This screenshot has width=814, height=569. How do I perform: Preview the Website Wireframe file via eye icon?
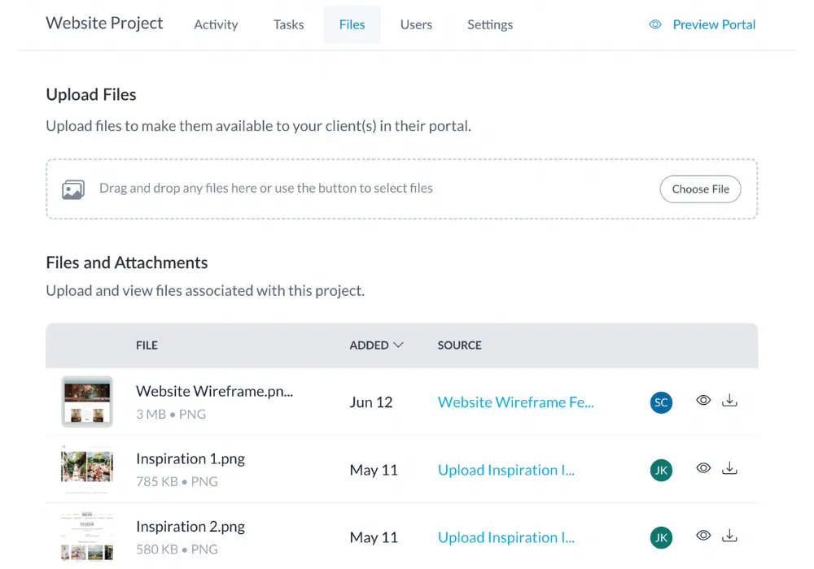tap(703, 401)
